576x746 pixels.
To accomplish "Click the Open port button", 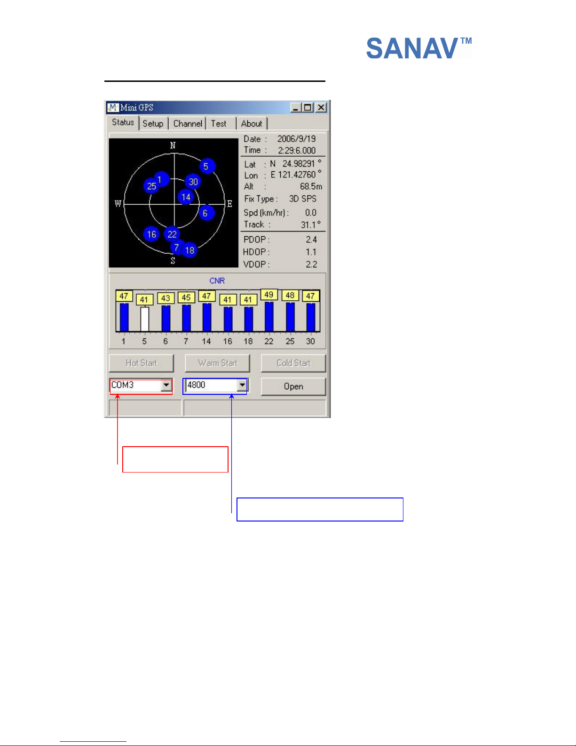I will 293,386.
